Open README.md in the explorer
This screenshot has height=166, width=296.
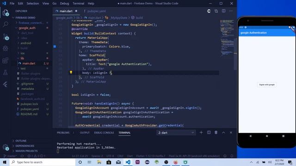coord(29,114)
